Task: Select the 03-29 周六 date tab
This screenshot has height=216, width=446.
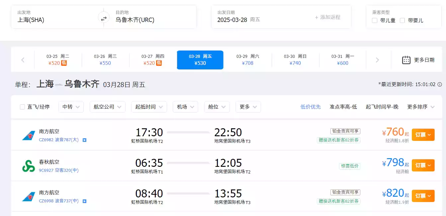Action: [x=248, y=60]
